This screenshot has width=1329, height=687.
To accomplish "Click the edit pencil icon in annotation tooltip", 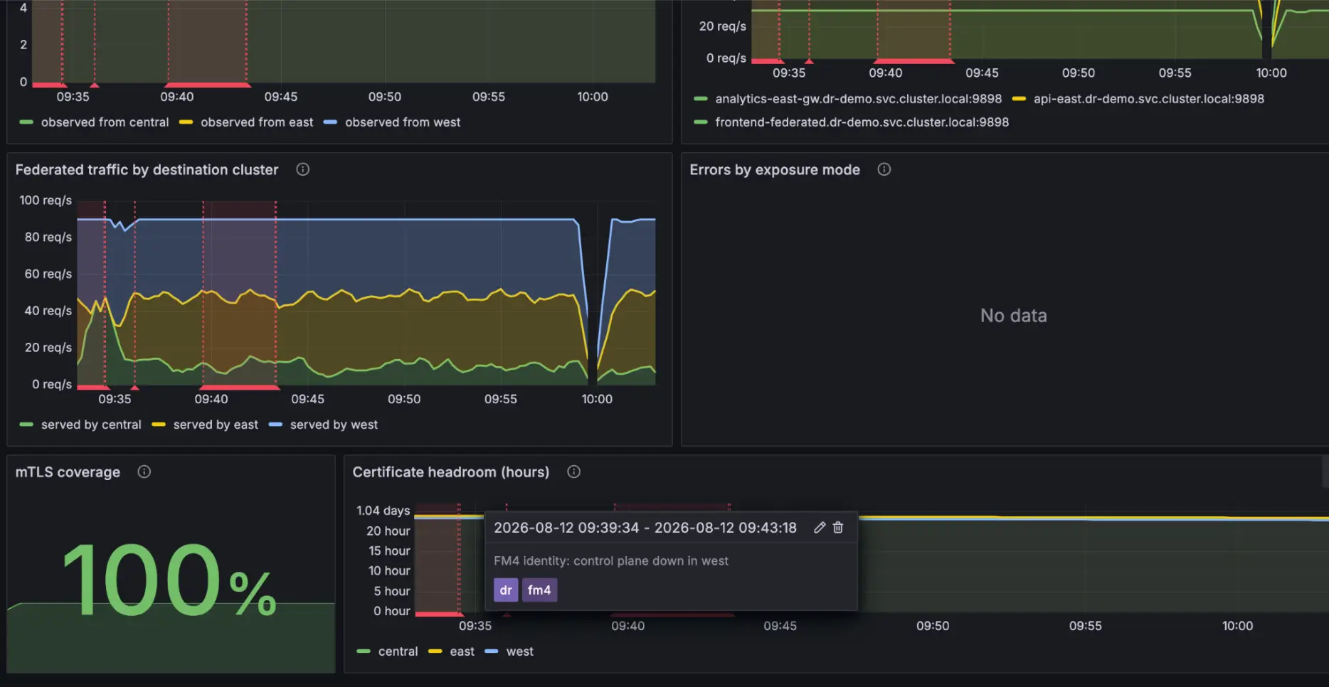I will coord(820,527).
